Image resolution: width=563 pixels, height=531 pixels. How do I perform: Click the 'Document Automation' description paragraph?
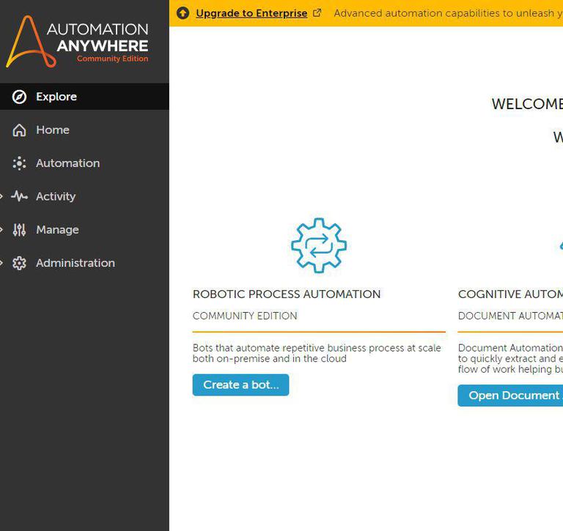pos(510,358)
